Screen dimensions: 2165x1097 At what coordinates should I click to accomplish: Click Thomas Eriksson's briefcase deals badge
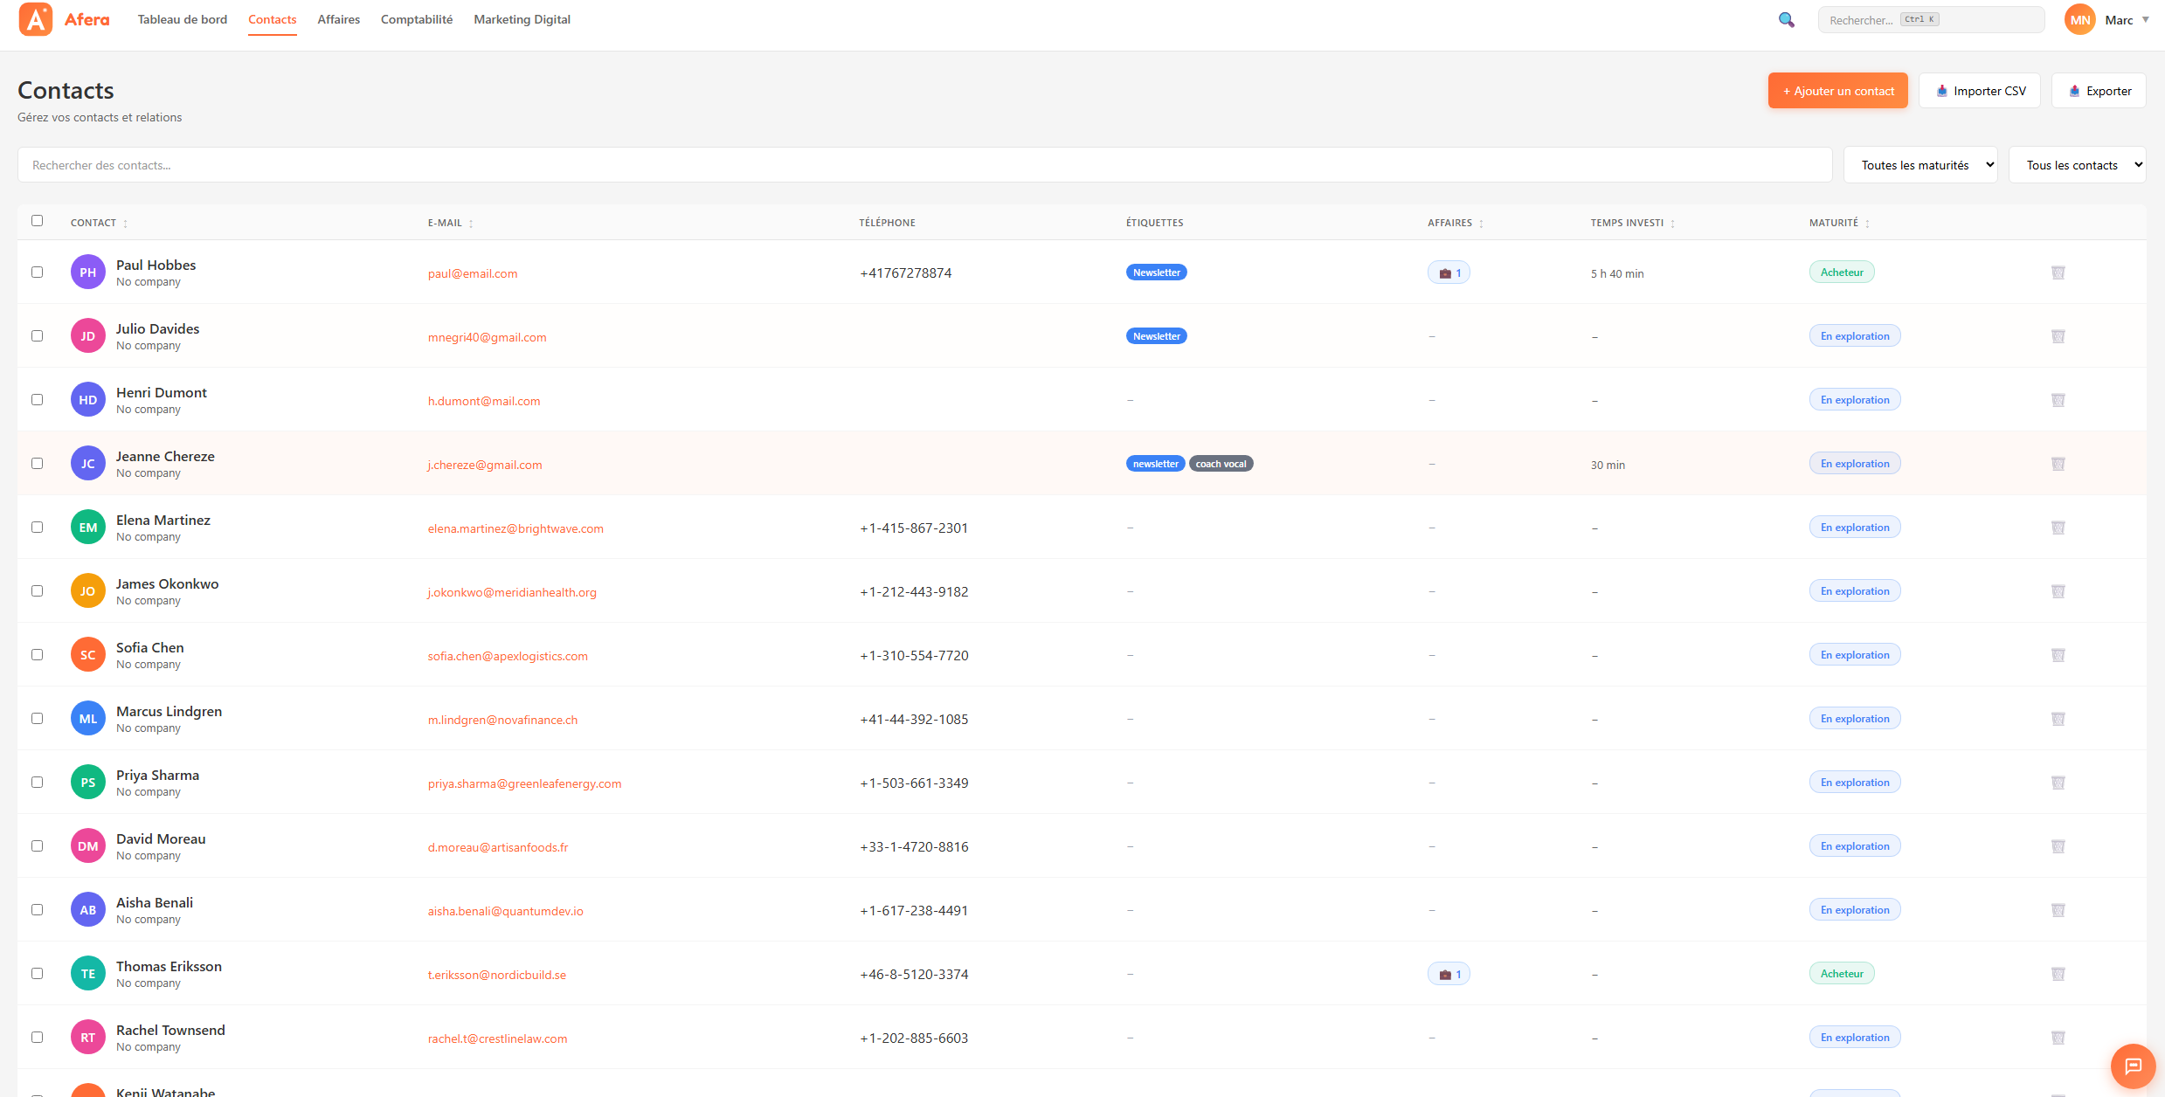point(1449,974)
